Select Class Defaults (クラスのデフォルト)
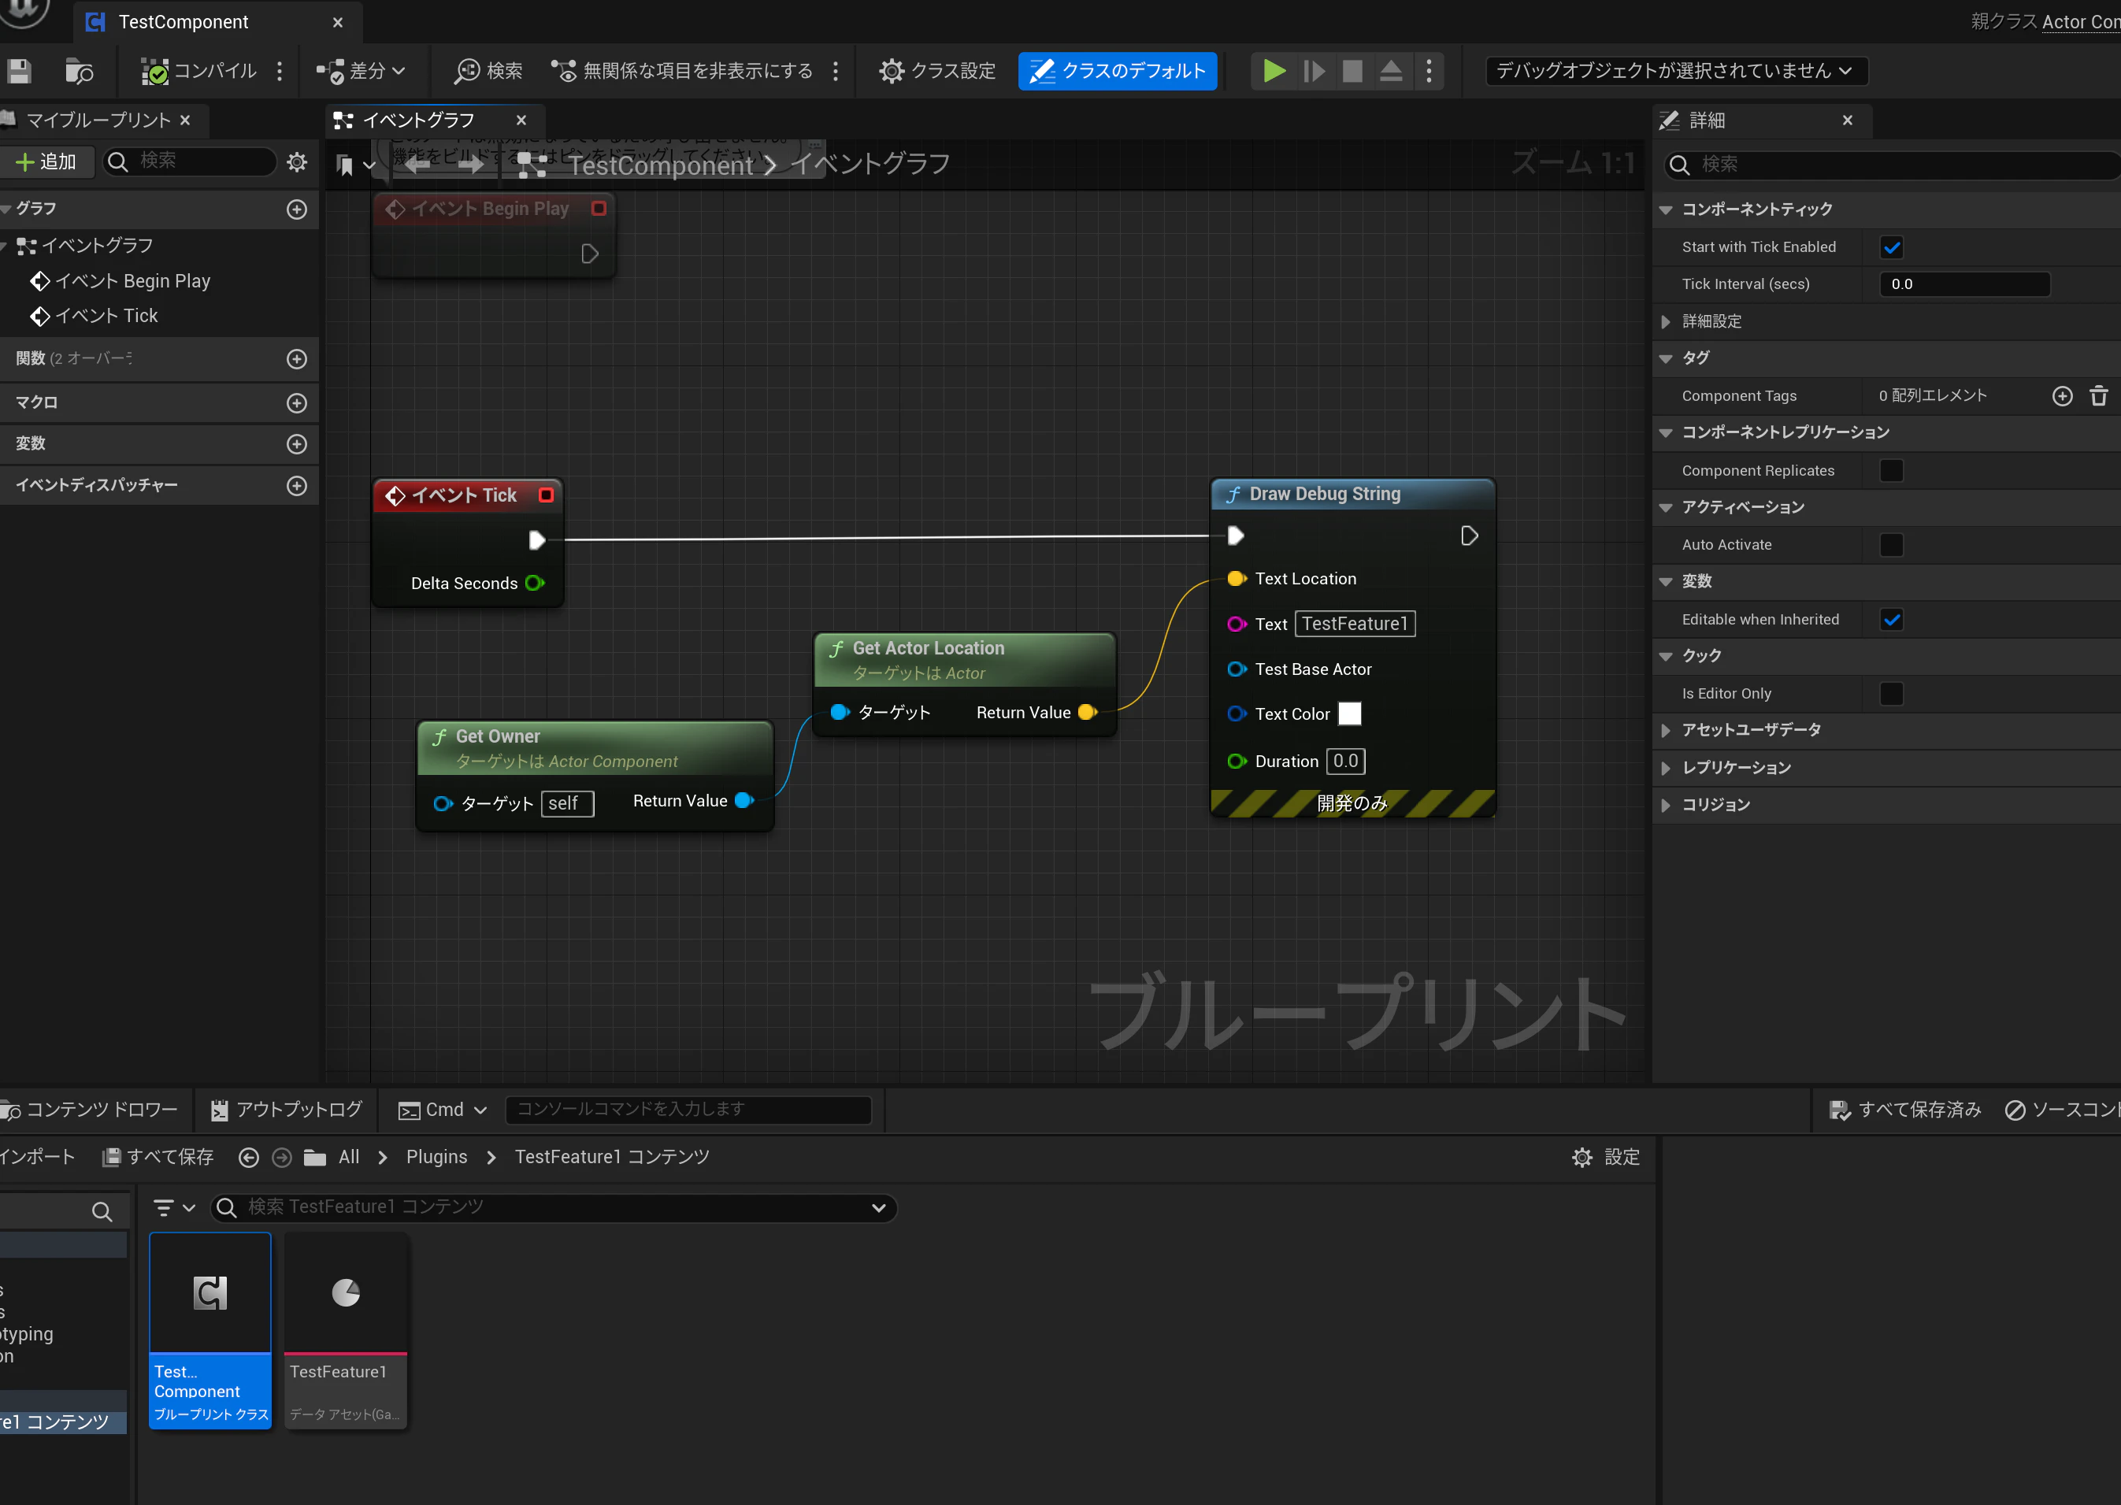The height and width of the screenshot is (1505, 2121). click(1118, 70)
